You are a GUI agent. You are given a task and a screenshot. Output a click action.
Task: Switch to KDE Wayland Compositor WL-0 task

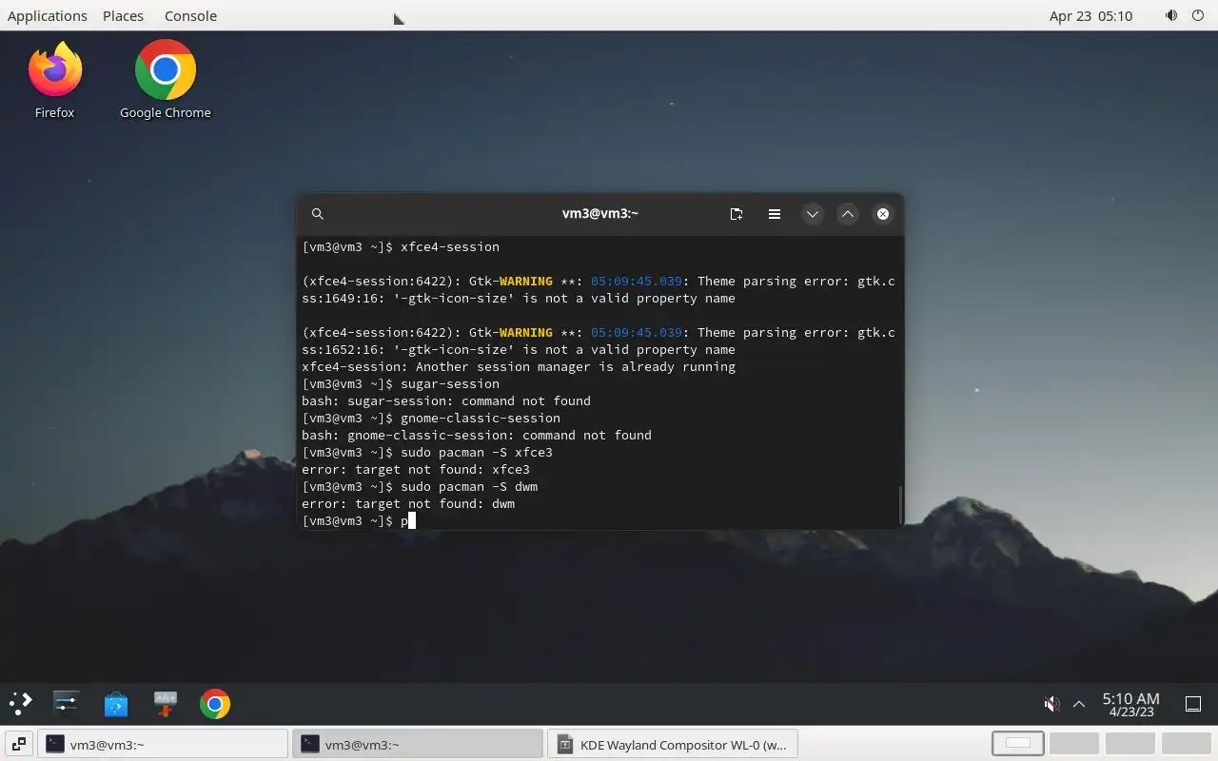click(x=672, y=745)
